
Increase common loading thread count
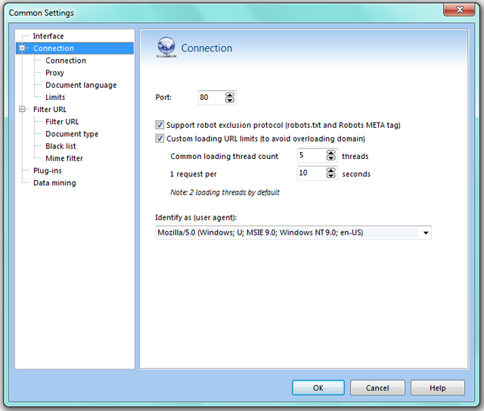331,153
